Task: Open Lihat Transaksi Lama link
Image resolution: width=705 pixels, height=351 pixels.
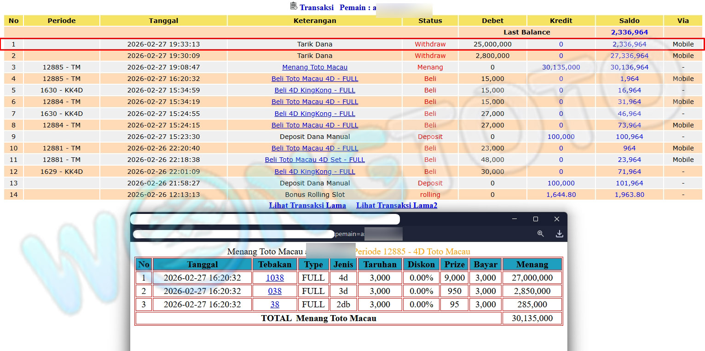Action: point(307,205)
